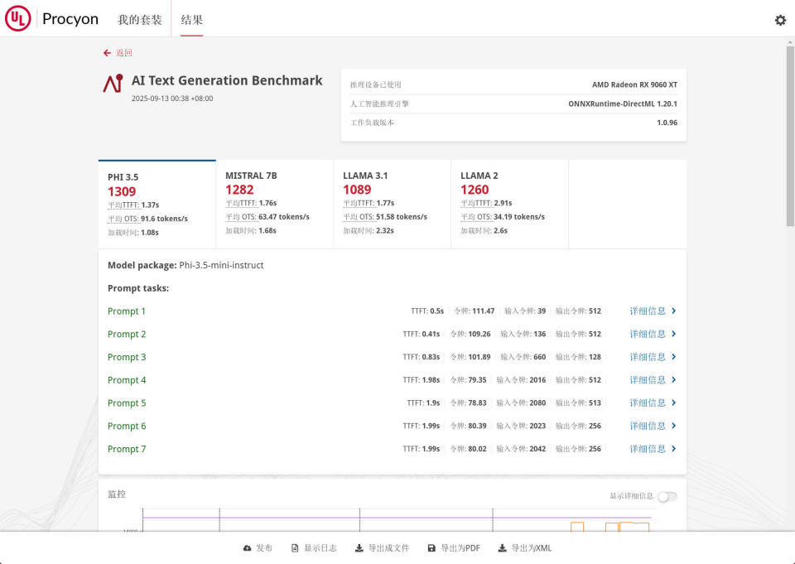Select the LLAMA 2 model tab
795x564 pixels.
(x=509, y=205)
